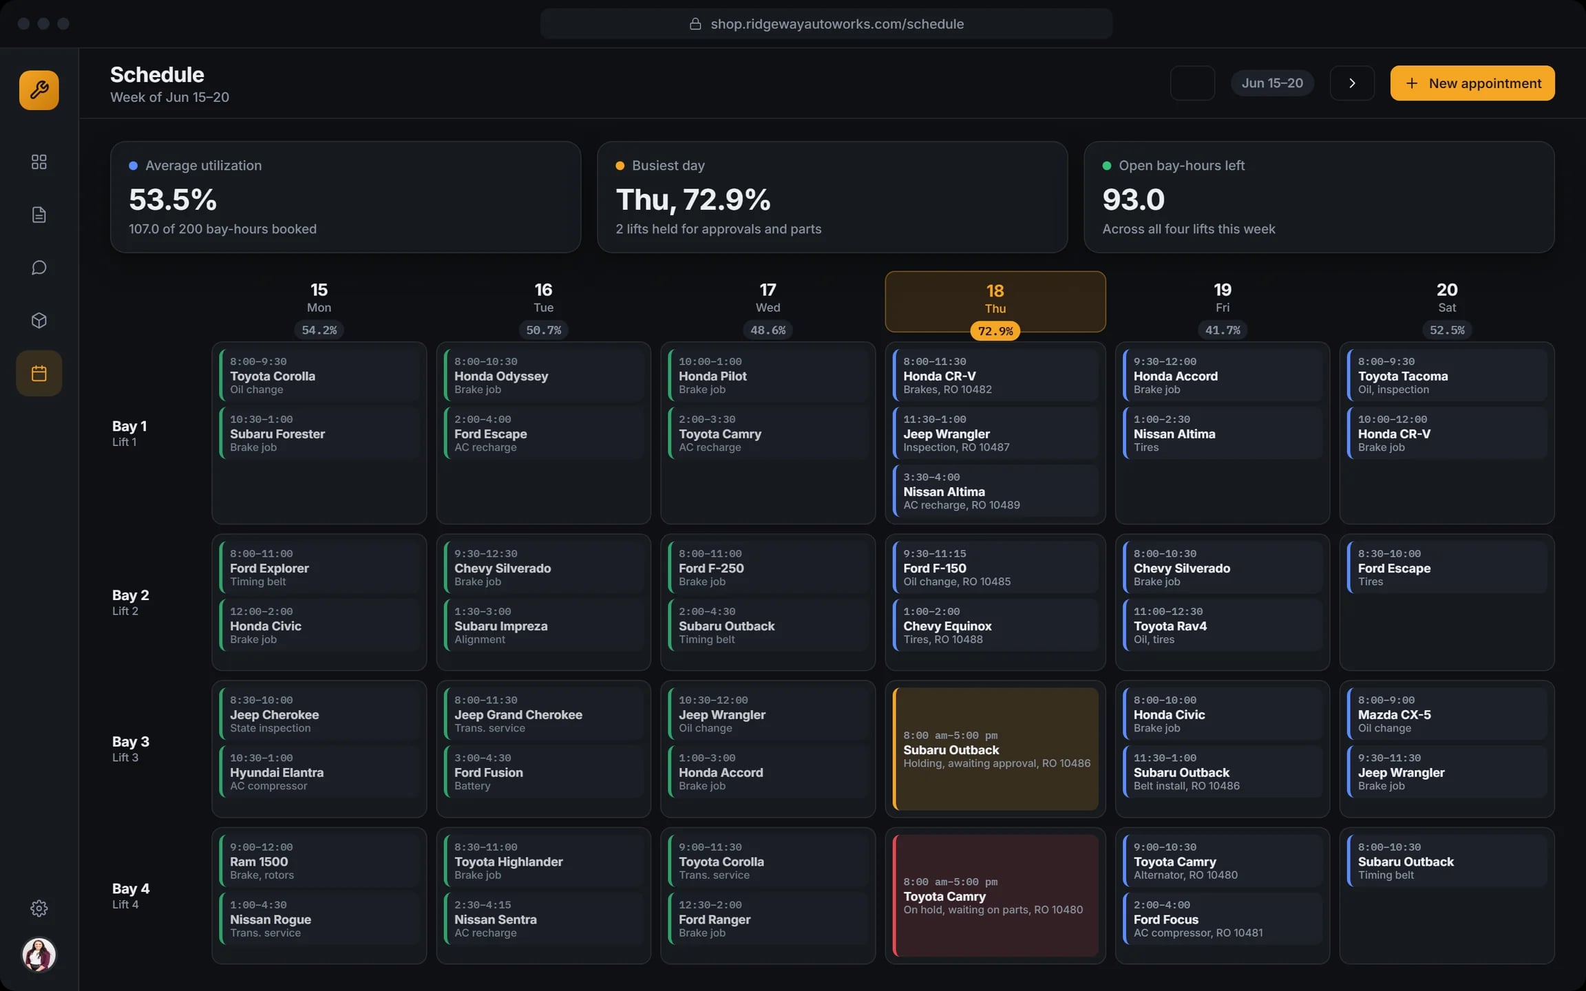Open the Jeep Grand Cherokee Trans. service appointment
The width and height of the screenshot is (1586, 991).
click(544, 714)
